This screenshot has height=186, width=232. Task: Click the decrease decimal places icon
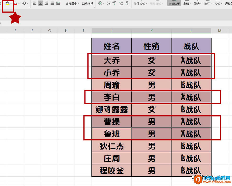pos(127,3)
